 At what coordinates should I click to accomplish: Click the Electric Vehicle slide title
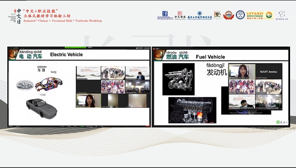point(66,54)
